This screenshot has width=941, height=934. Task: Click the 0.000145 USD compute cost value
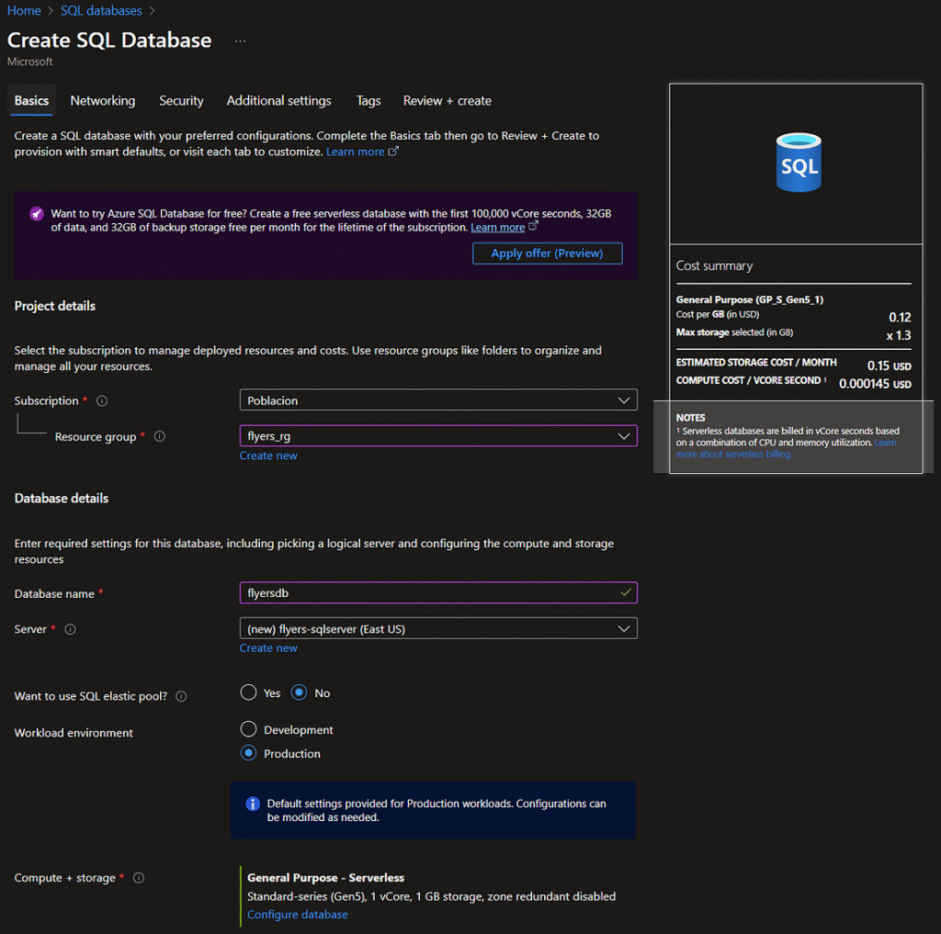click(875, 384)
